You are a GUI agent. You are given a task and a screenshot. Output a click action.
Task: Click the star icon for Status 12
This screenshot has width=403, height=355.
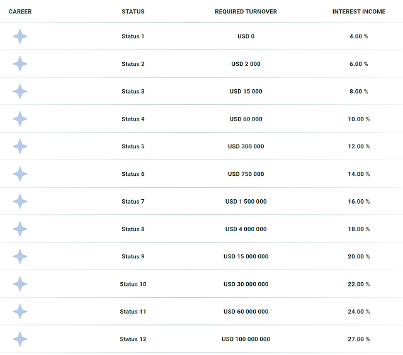[x=20, y=339]
